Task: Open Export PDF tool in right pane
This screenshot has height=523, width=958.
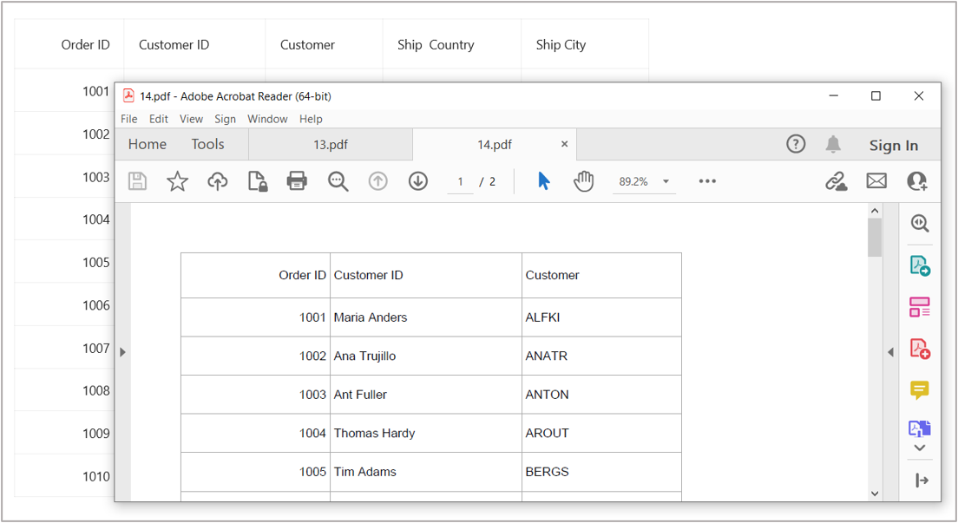Action: click(x=920, y=265)
